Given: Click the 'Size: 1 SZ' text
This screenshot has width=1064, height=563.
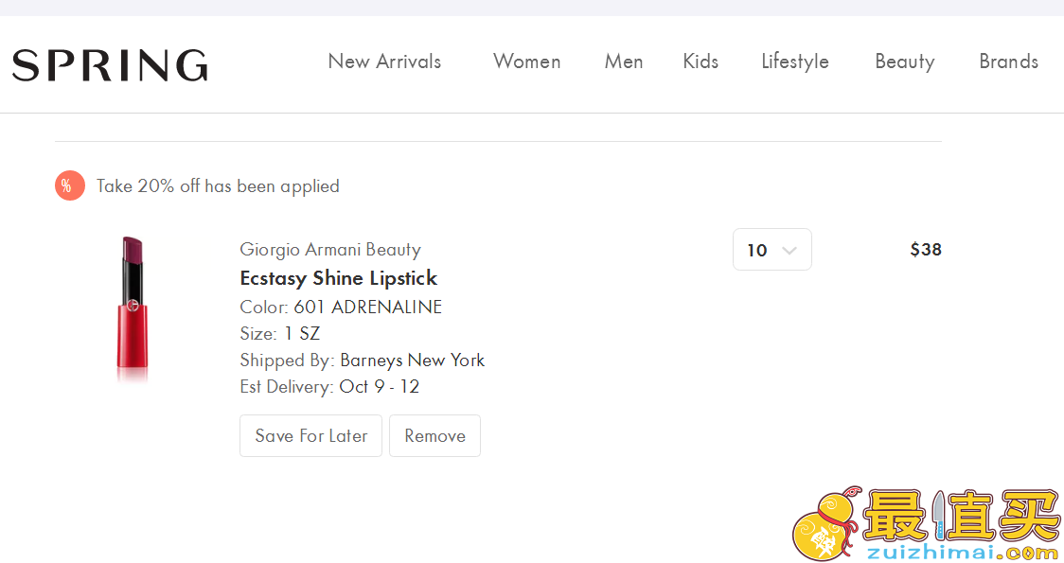Looking at the screenshot, I should pyautogui.click(x=279, y=334).
